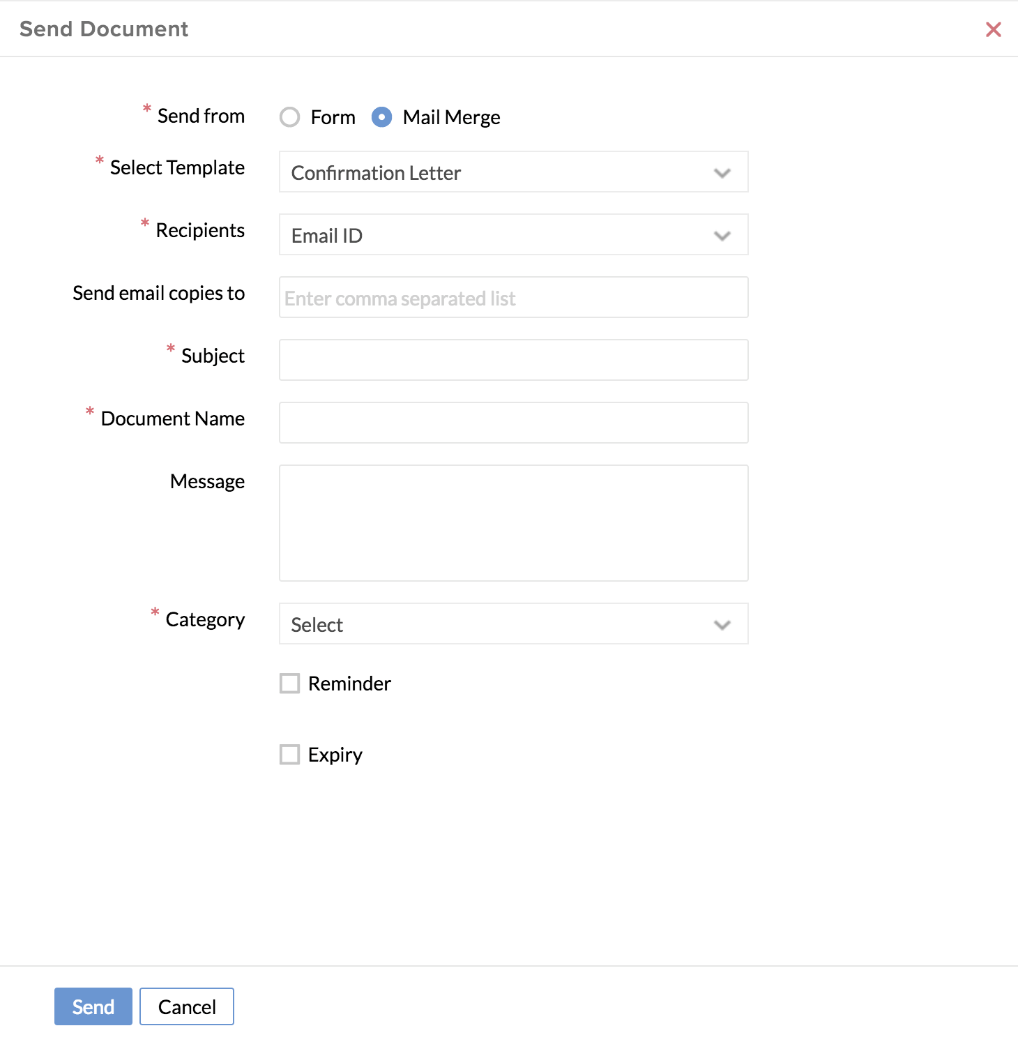Tick the Expiry checkbox
The image size is (1018, 1042).
tap(289, 755)
